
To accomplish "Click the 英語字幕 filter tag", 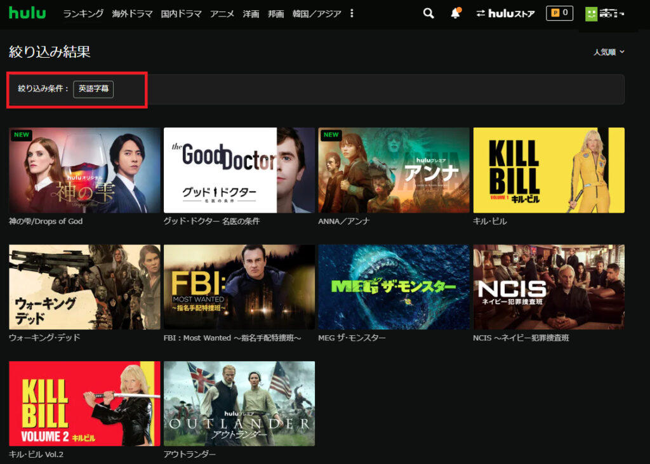I will [93, 89].
